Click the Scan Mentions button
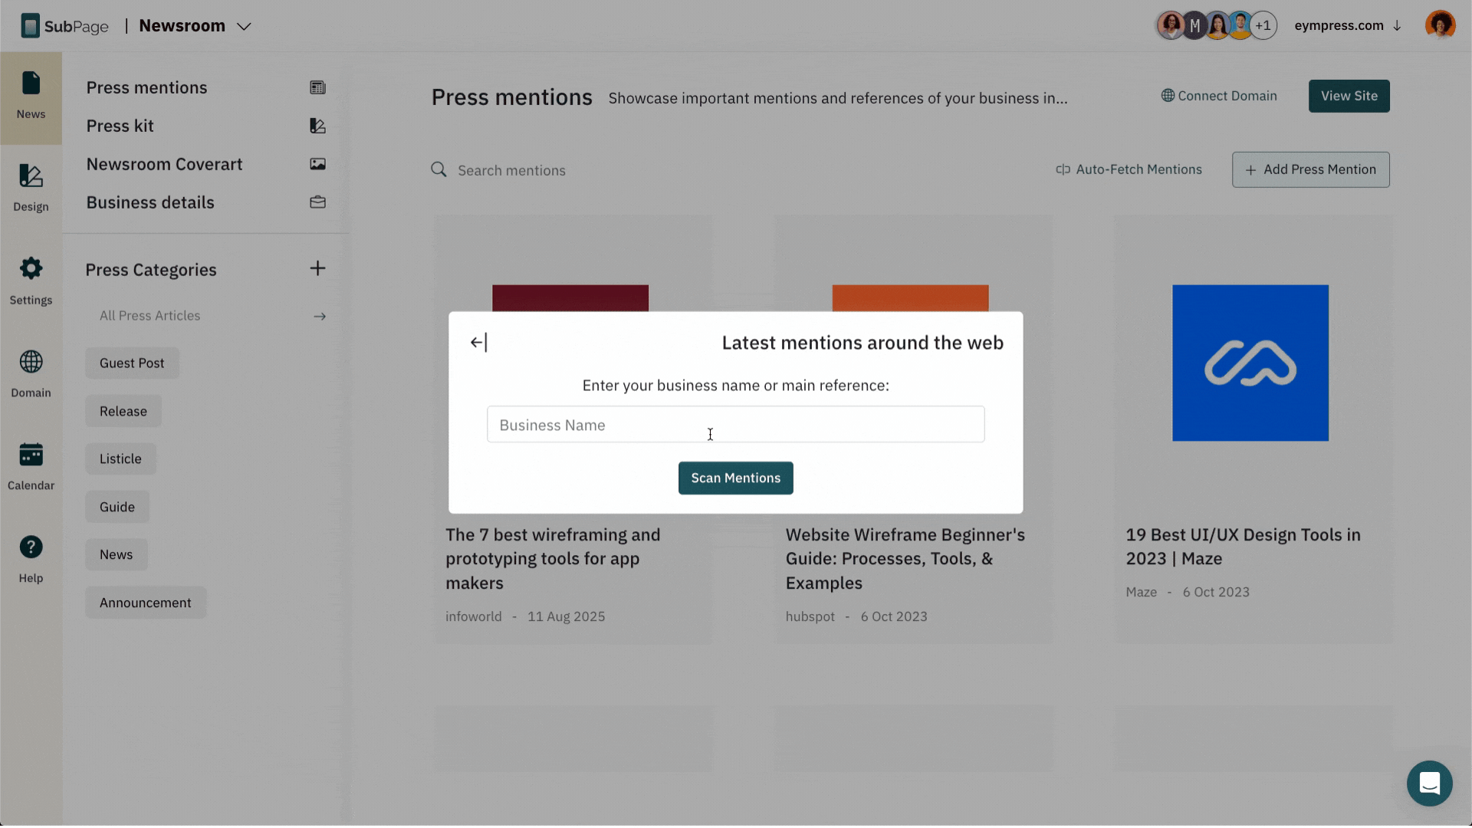The height and width of the screenshot is (828, 1472). click(735, 478)
